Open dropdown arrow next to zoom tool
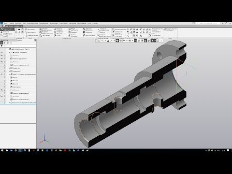Viewport: 232px width, 174px height. point(105,41)
